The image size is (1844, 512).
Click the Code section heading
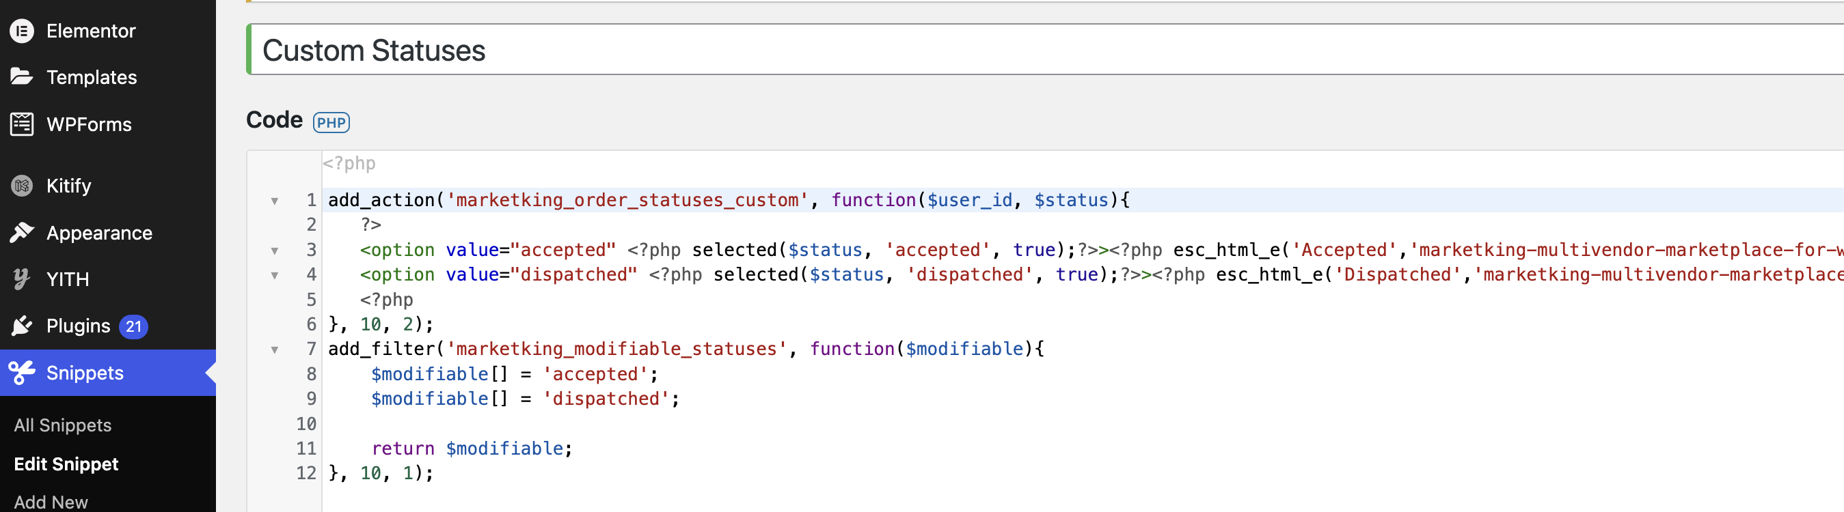point(274,120)
